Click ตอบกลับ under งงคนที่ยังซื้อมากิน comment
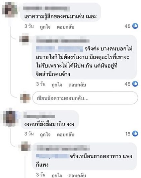Viewport: 141px width, 178px height. pos(66,135)
